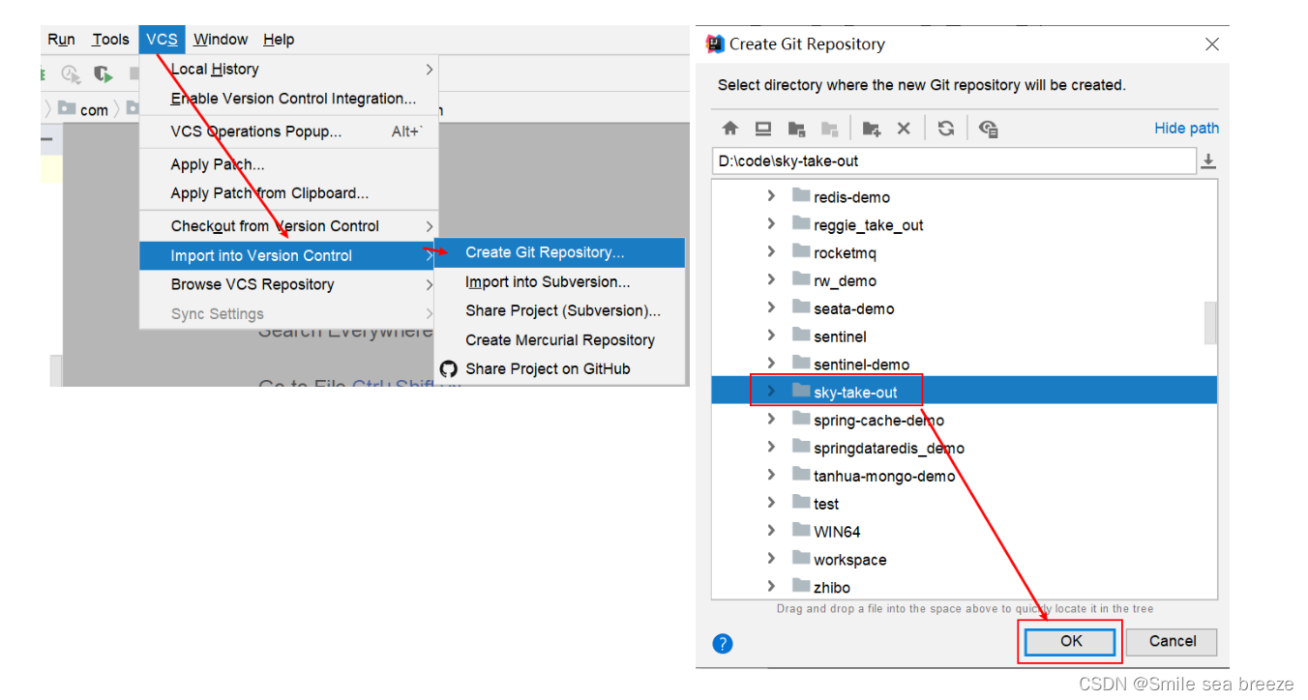
Task: Expand the tanhua-mongo-demo folder
Action: (x=771, y=476)
